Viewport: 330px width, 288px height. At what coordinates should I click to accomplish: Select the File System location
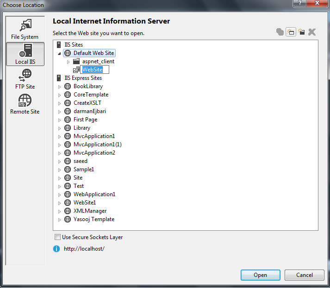(x=25, y=29)
